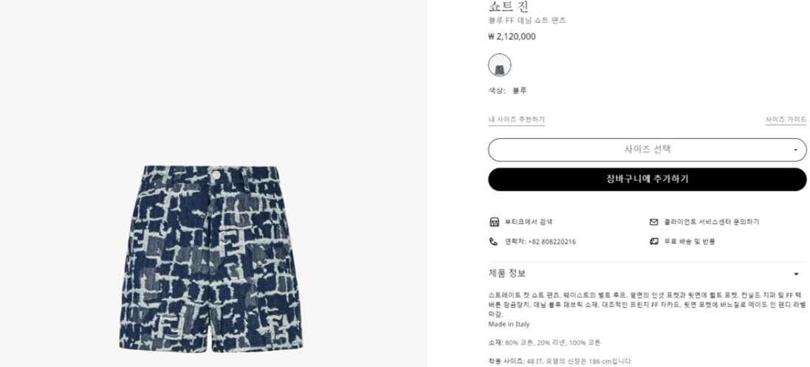
Task: Click the 블루 FF 데님 쇼트 팬츠 subtitle
Action: [527, 21]
